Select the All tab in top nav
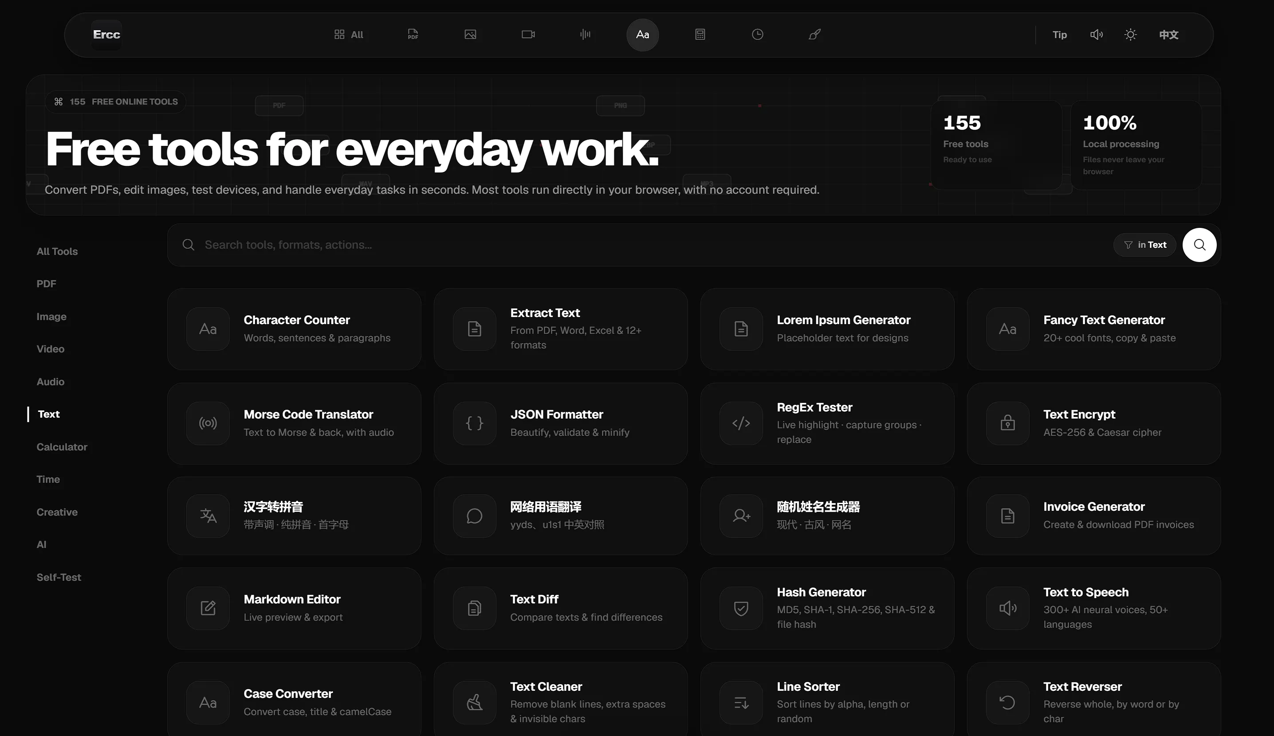The width and height of the screenshot is (1274, 736). click(x=348, y=34)
